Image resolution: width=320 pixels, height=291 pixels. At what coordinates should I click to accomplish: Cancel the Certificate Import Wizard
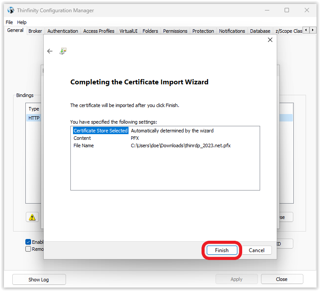pyautogui.click(x=257, y=250)
